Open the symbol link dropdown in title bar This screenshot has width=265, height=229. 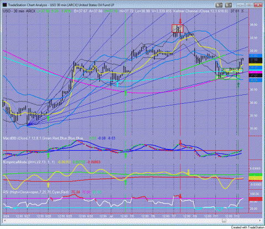tap(219, 5)
